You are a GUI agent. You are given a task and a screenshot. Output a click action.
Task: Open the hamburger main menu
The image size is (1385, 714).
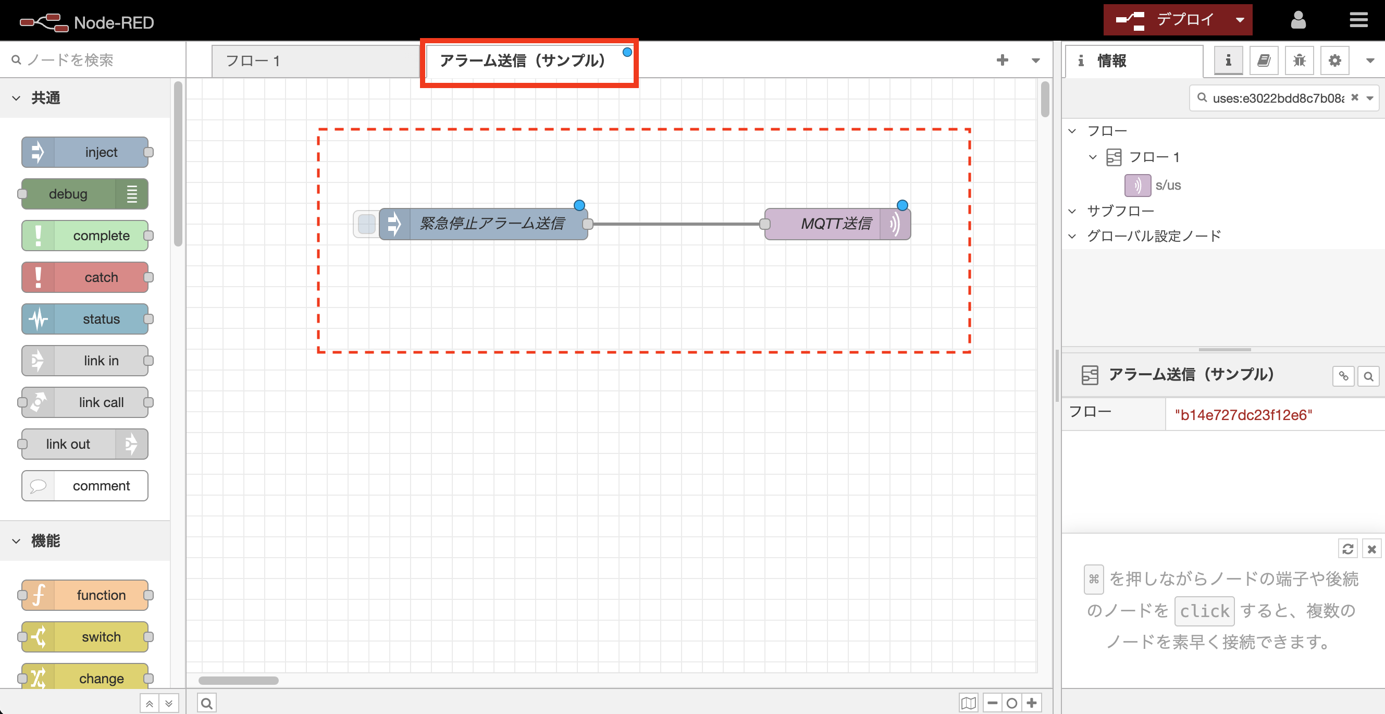pyautogui.click(x=1358, y=20)
